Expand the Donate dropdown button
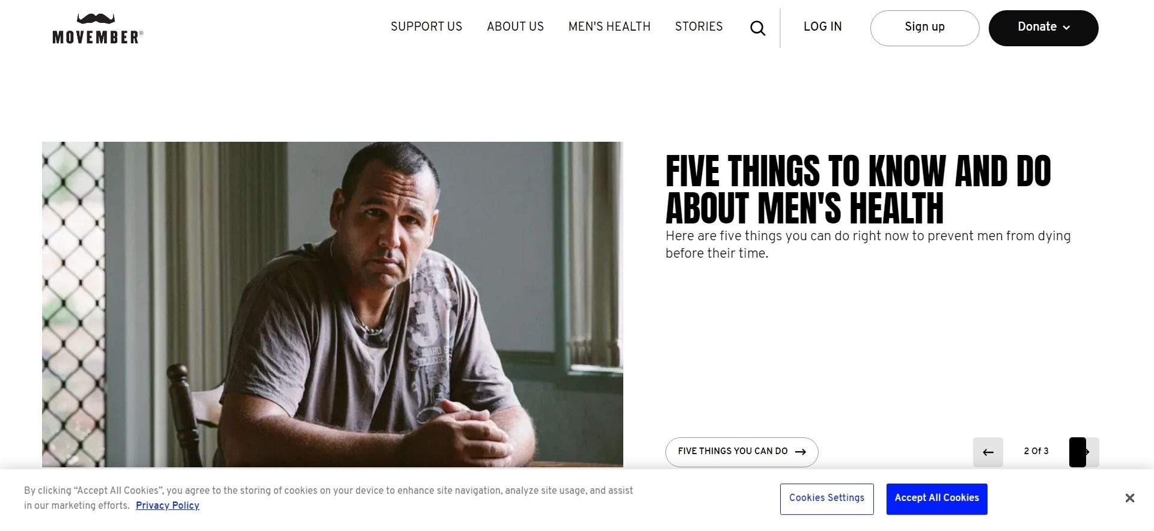The width and height of the screenshot is (1154, 531). (1043, 28)
